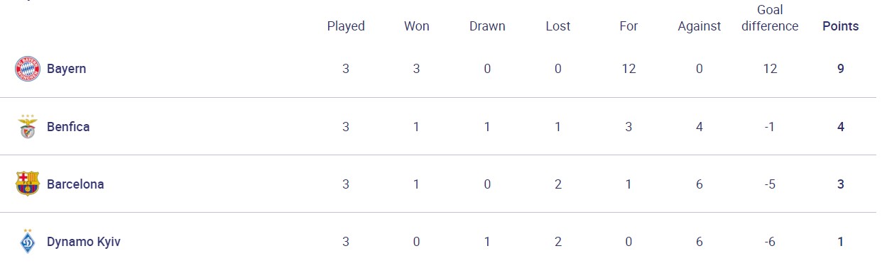Select the Points column header
Image resolution: width=882 pixels, height=268 pixels.
click(841, 26)
